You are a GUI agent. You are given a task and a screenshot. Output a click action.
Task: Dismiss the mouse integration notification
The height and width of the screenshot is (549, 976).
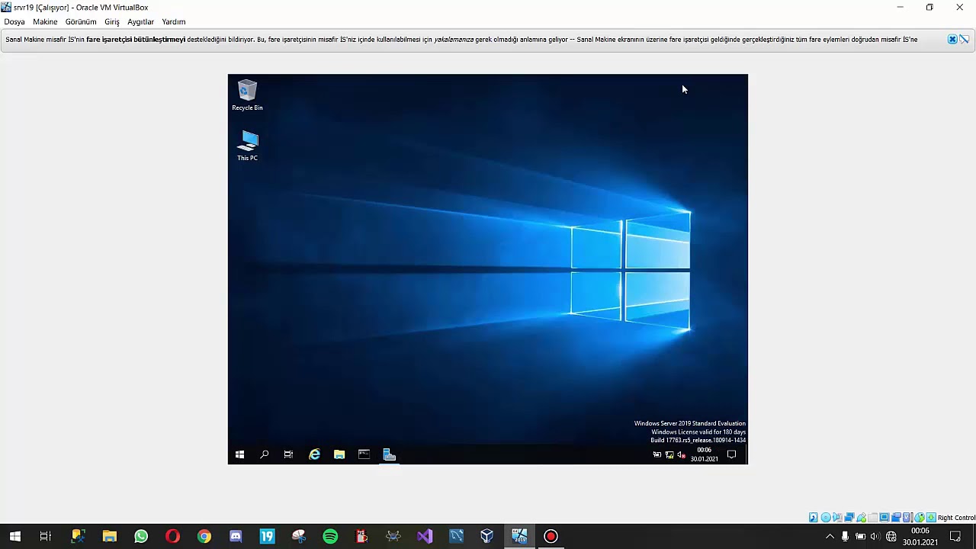pyautogui.click(x=952, y=40)
